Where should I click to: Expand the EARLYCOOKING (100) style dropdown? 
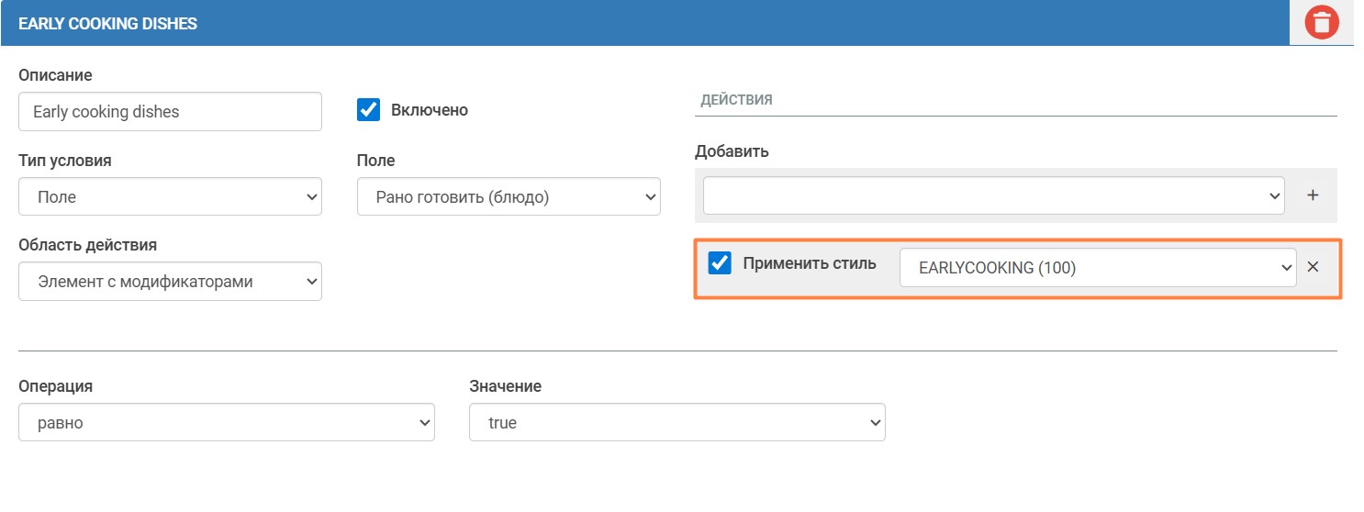tap(1097, 268)
